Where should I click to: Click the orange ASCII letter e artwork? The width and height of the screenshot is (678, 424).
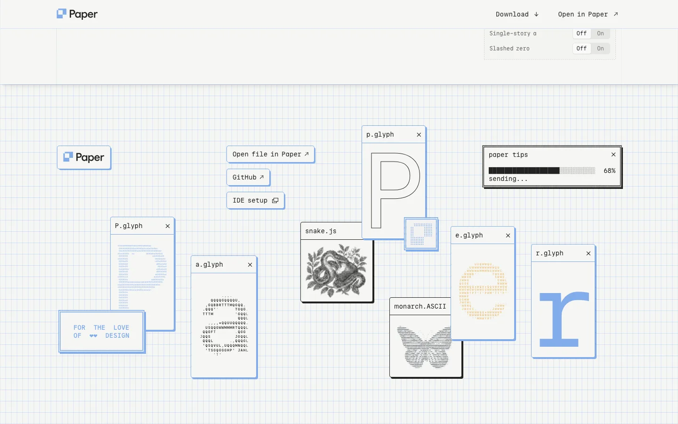[x=483, y=291]
